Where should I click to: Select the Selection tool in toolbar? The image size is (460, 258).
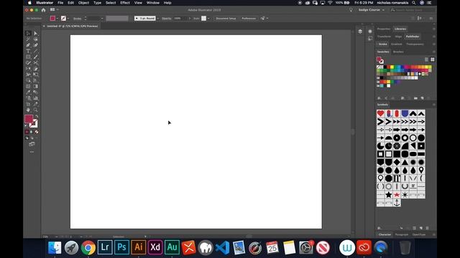[28, 34]
